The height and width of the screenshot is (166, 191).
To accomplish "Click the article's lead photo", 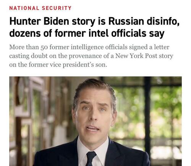I will pyautogui.click(x=95, y=121).
